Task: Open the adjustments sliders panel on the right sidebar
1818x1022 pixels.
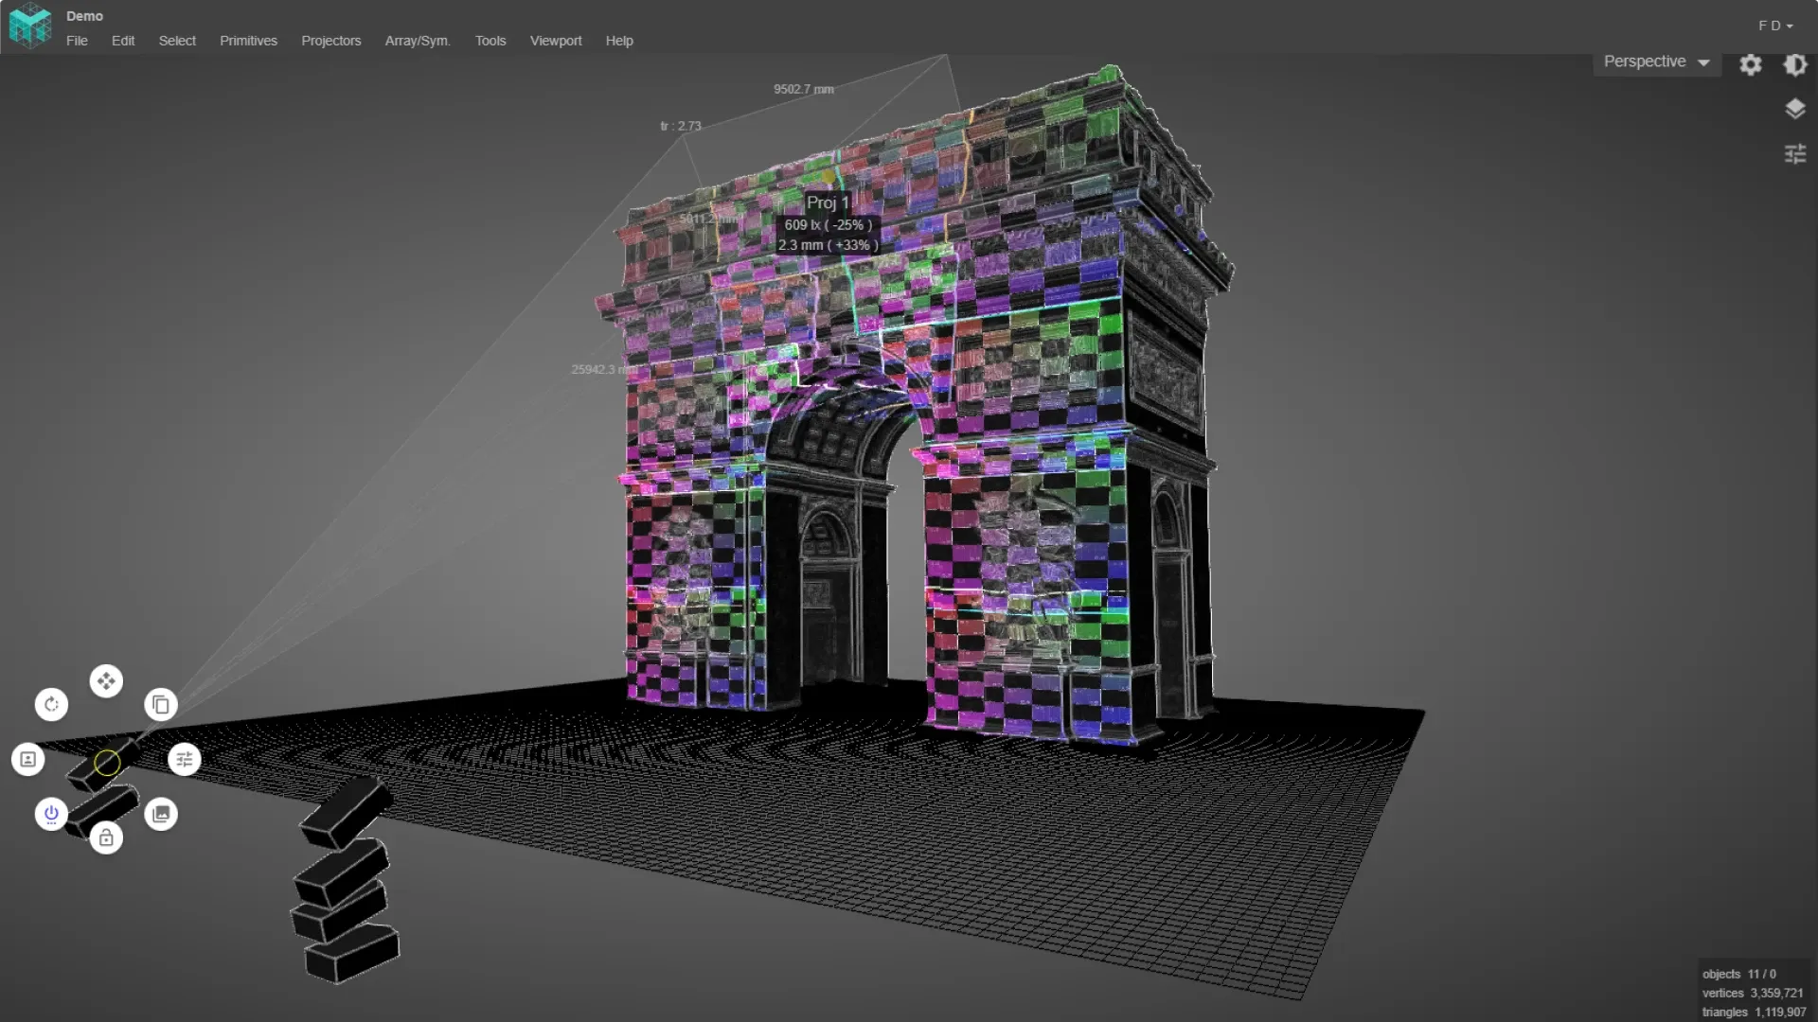Action: [1796, 152]
